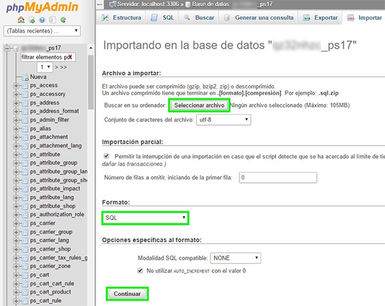Image resolution: width=385 pixels, height=306 pixels.
Task: Click the ps_accessory table icon
Action: point(25,94)
